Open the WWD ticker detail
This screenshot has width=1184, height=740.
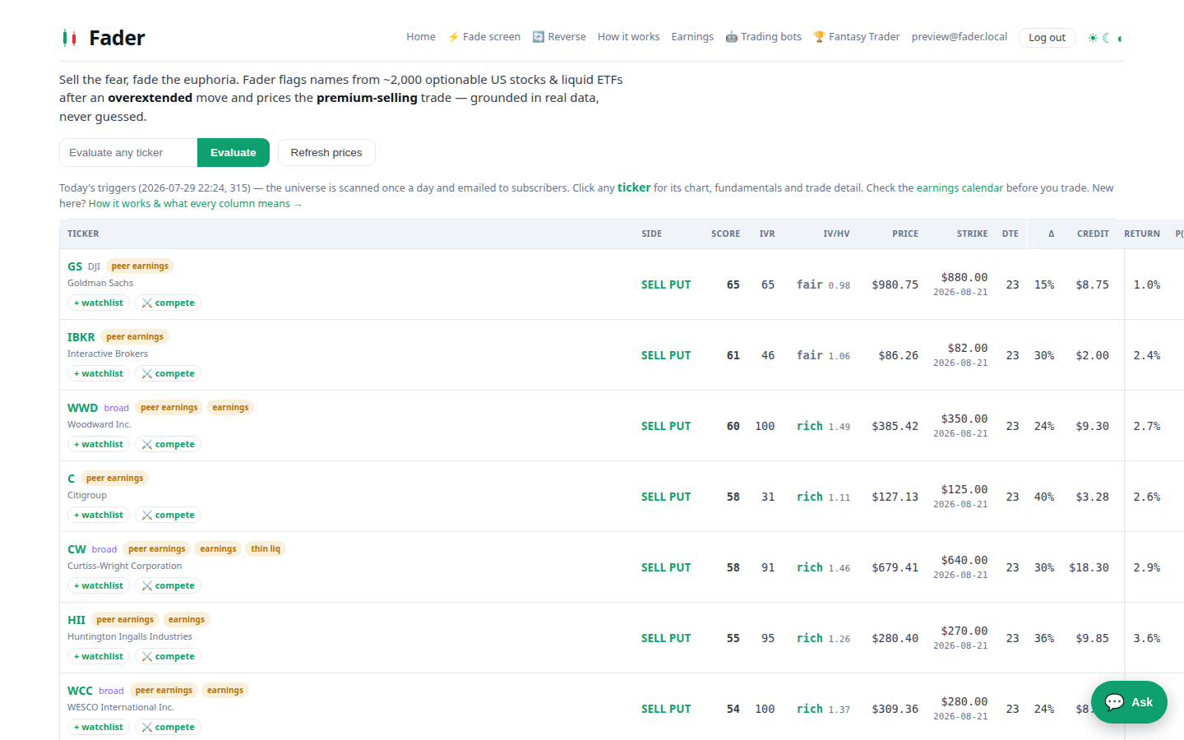82,408
